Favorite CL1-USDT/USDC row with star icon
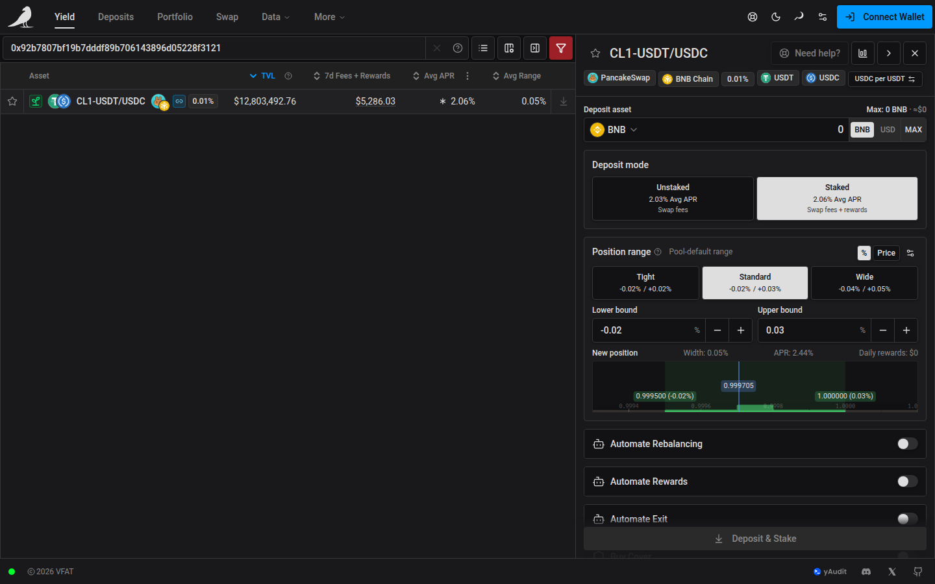 [12, 101]
